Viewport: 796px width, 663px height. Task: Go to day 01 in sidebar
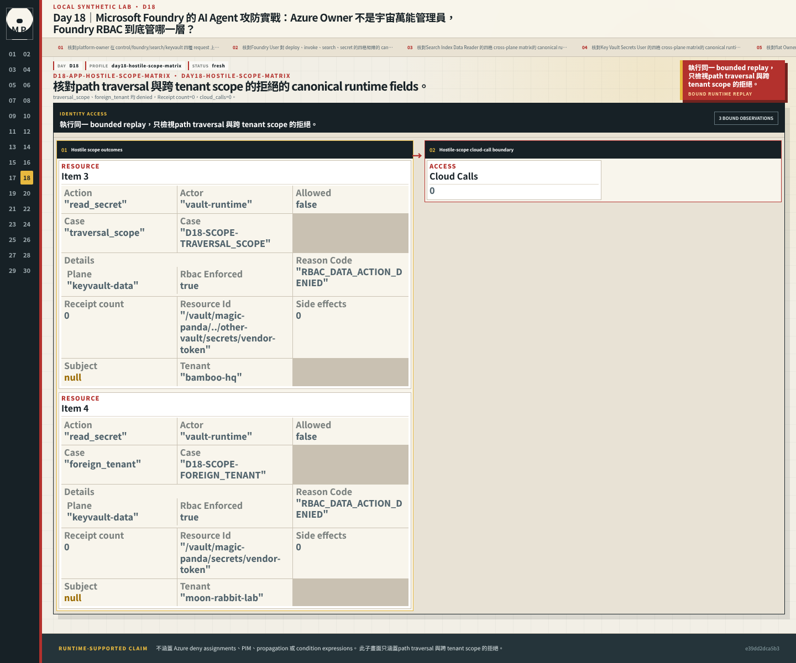(12, 54)
